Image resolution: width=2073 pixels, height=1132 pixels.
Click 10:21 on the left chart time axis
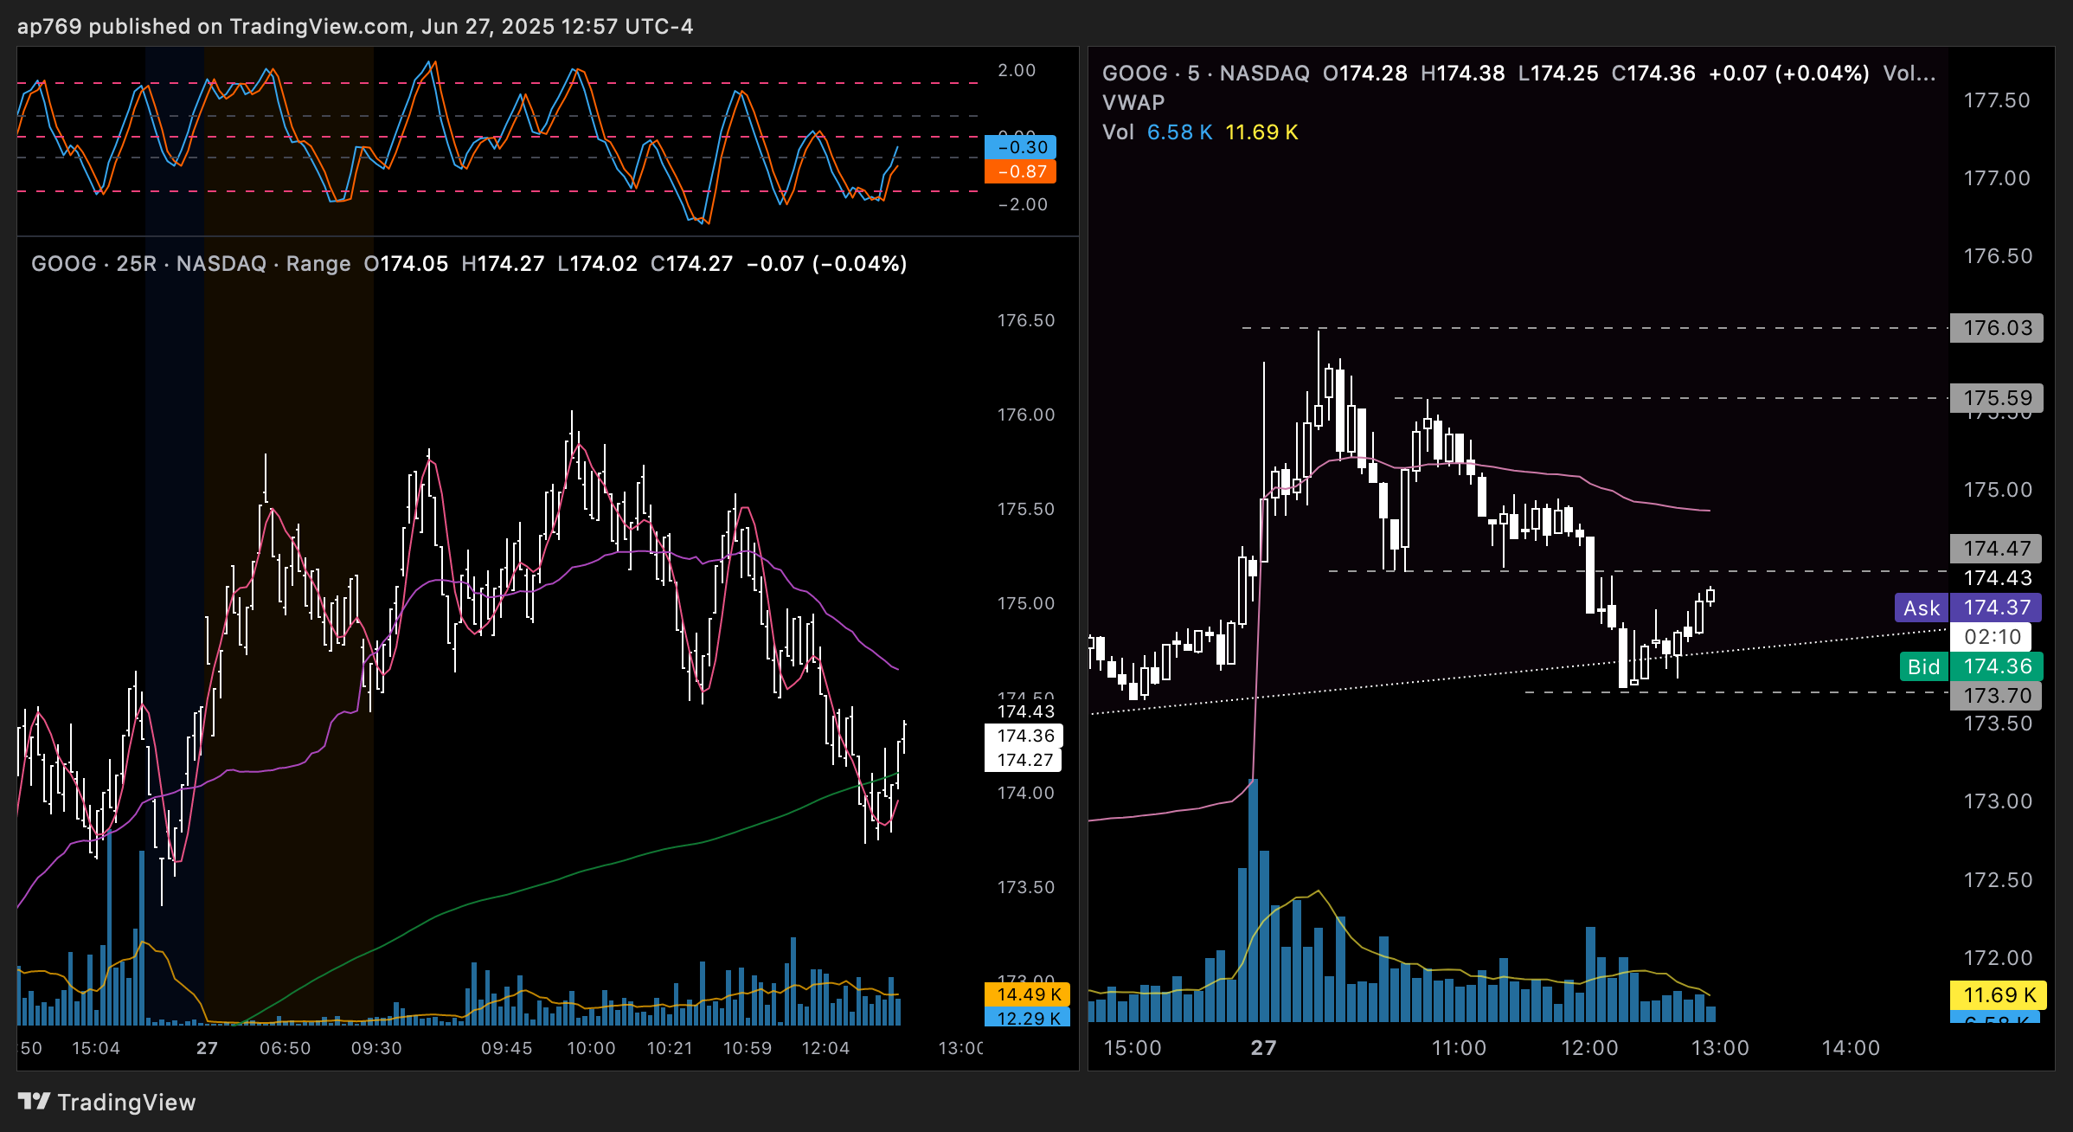tap(670, 1048)
